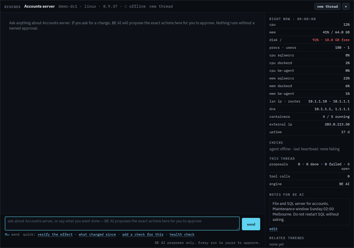Select the mem be-agent row
The image size is (354, 248).
[x=309, y=94]
